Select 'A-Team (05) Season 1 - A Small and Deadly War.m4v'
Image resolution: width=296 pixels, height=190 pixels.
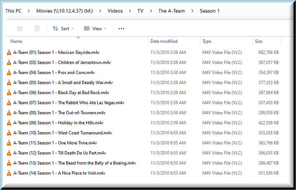pos(63,83)
